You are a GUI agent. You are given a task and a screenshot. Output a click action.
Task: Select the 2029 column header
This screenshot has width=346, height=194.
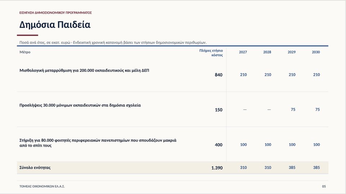292,52
